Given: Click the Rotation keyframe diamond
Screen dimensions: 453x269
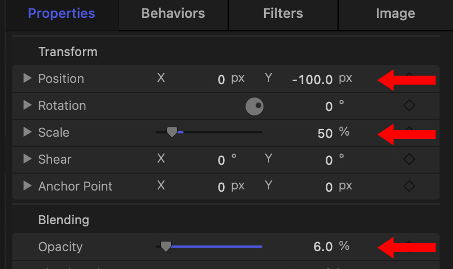Looking at the screenshot, I should tap(409, 105).
